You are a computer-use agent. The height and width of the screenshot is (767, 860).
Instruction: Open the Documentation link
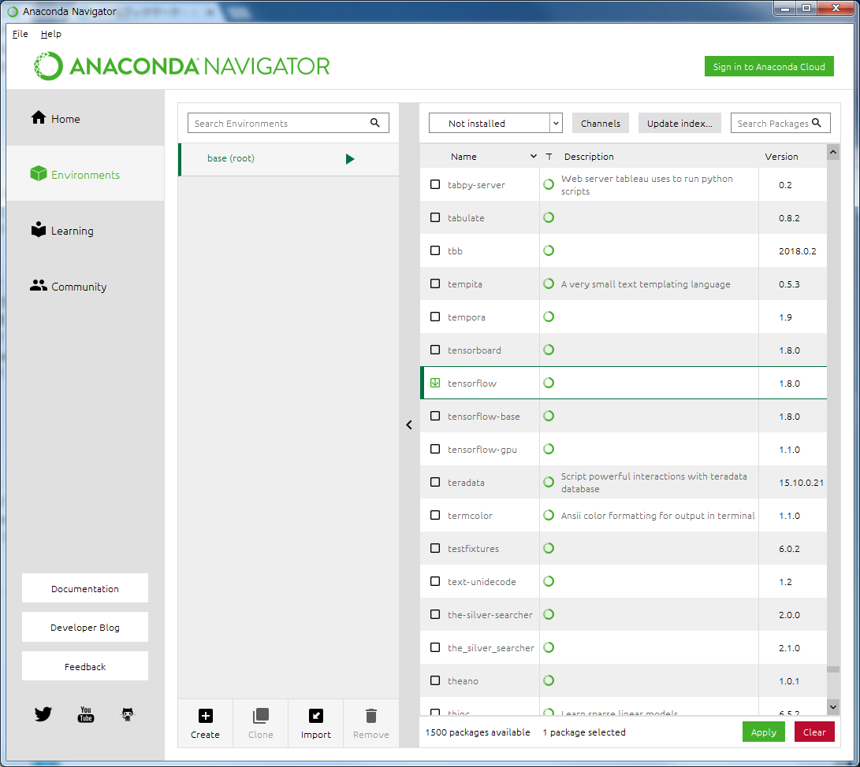[85, 588]
